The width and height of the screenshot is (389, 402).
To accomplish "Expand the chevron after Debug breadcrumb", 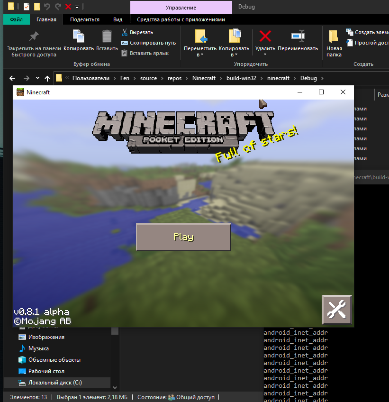I will point(322,78).
